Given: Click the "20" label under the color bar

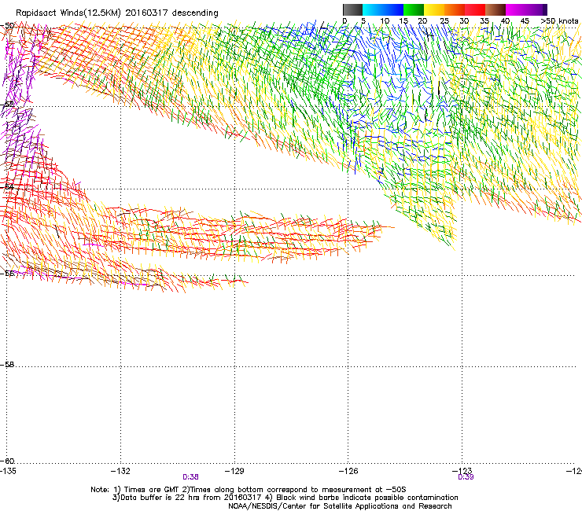Looking at the screenshot, I should 422,21.
